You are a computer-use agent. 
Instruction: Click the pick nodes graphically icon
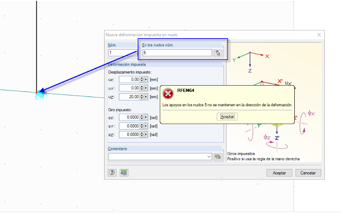coord(218,53)
